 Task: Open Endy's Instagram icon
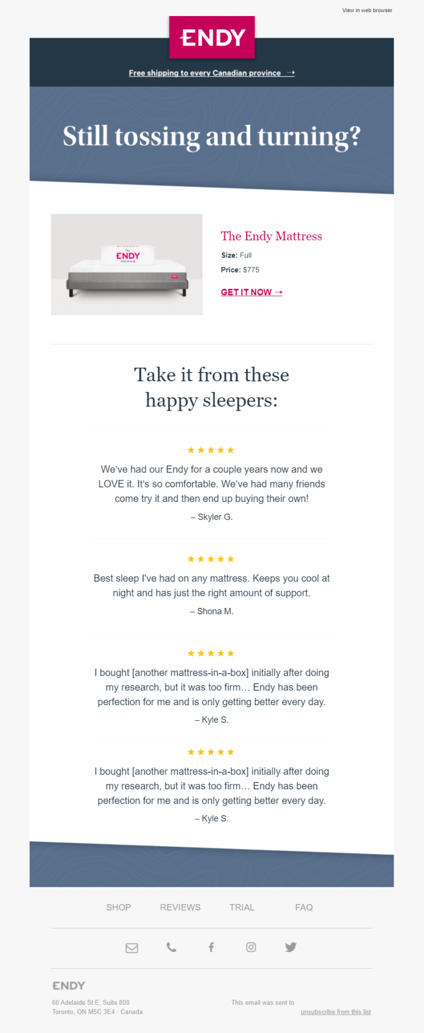pyautogui.click(x=251, y=947)
